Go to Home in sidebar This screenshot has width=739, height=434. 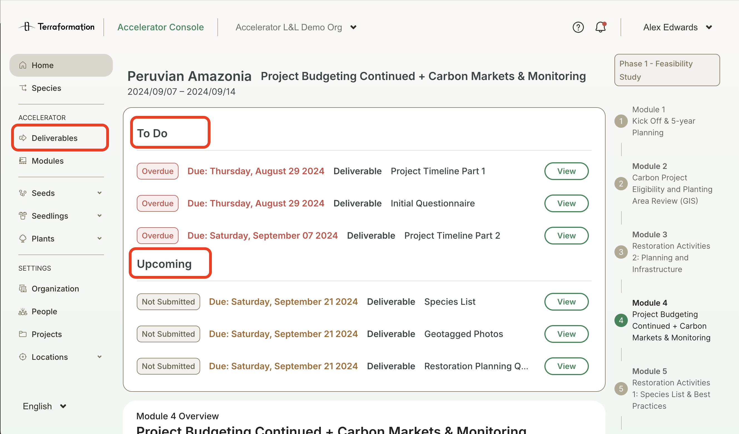(x=61, y=65)
